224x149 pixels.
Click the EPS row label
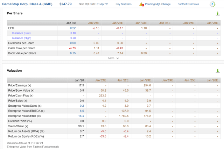[x=11, y=28]
